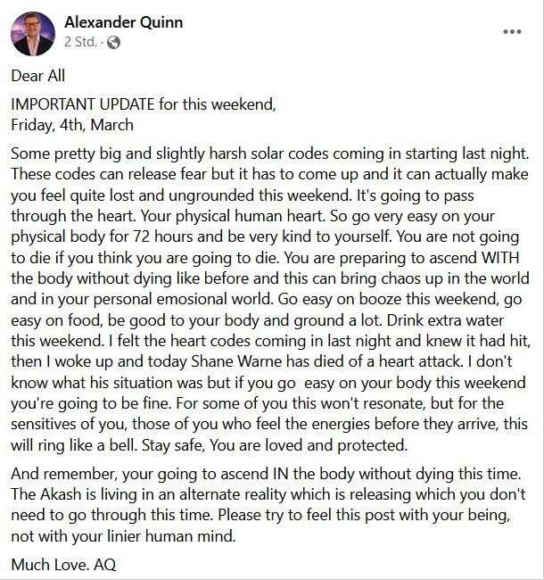This screenshot has width=544, height=580.
Task: Open Alexander Quinn's profile picture
Action: pos(32,32)
